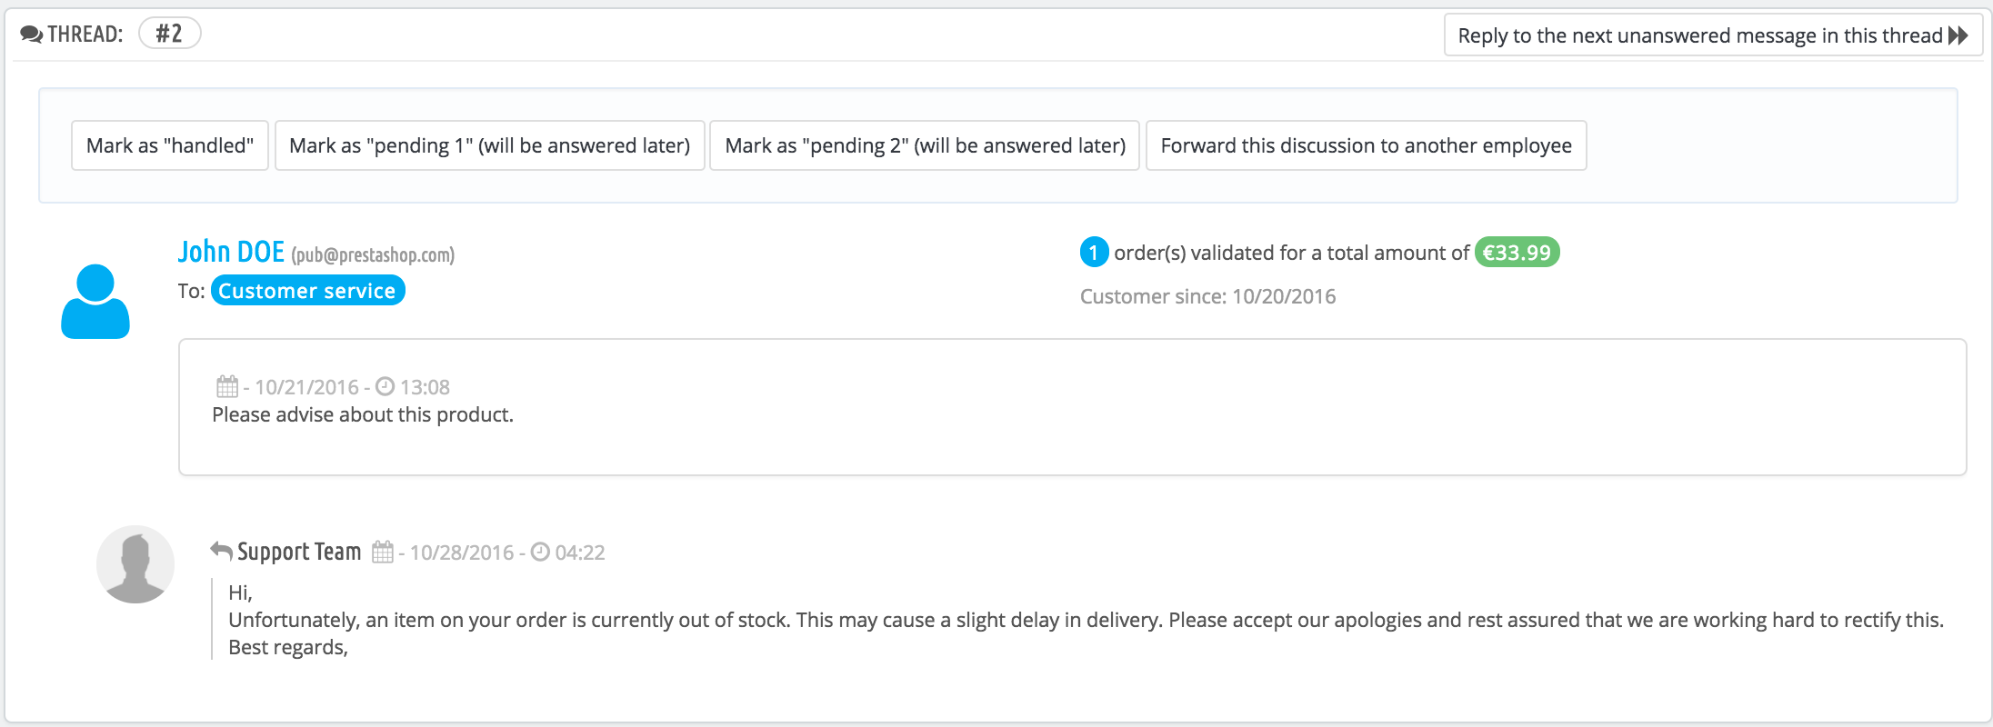Image resolution: width=1993 pixels, height=727 pixels.
Task: Reply to the next unanswered message
Action: click(x=1700, y=35)
